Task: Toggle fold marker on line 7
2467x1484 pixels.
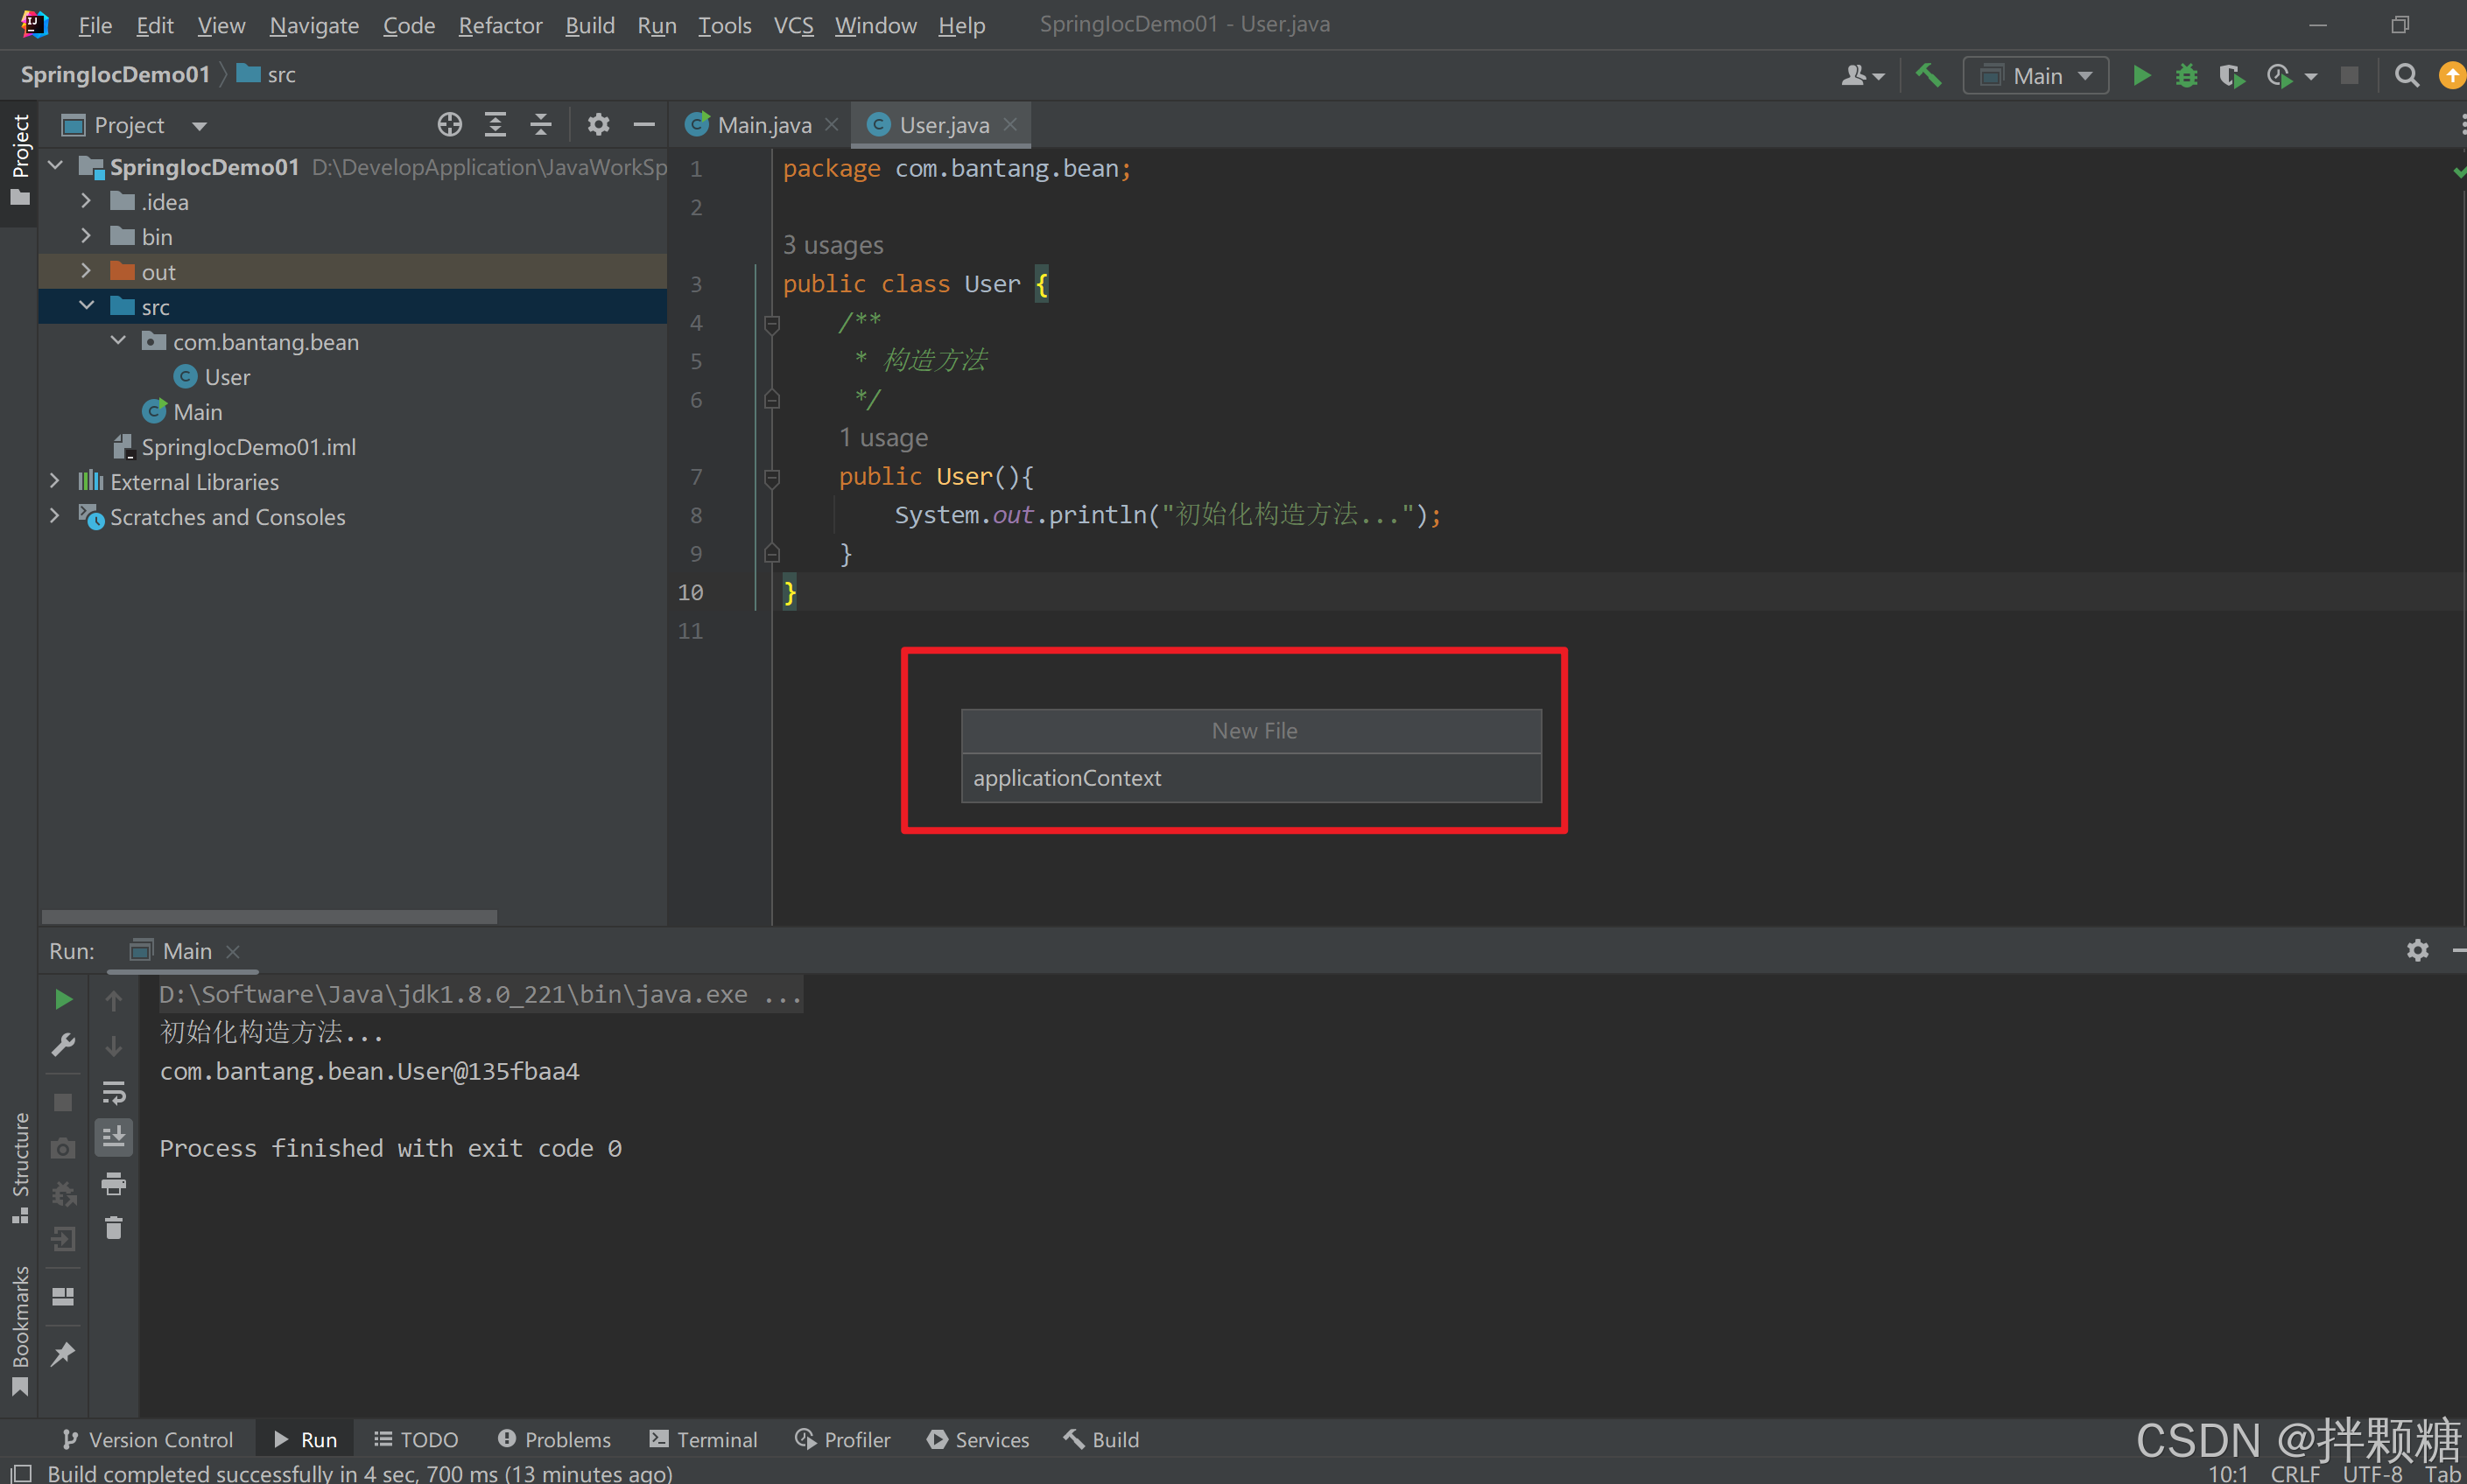Action: 771,478
